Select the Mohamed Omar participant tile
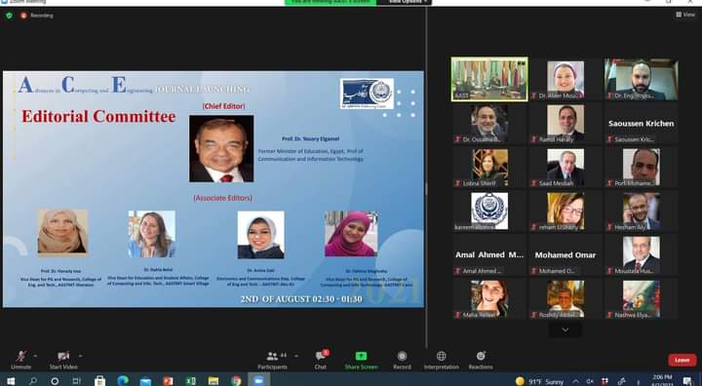 click(x=565, y=255)
